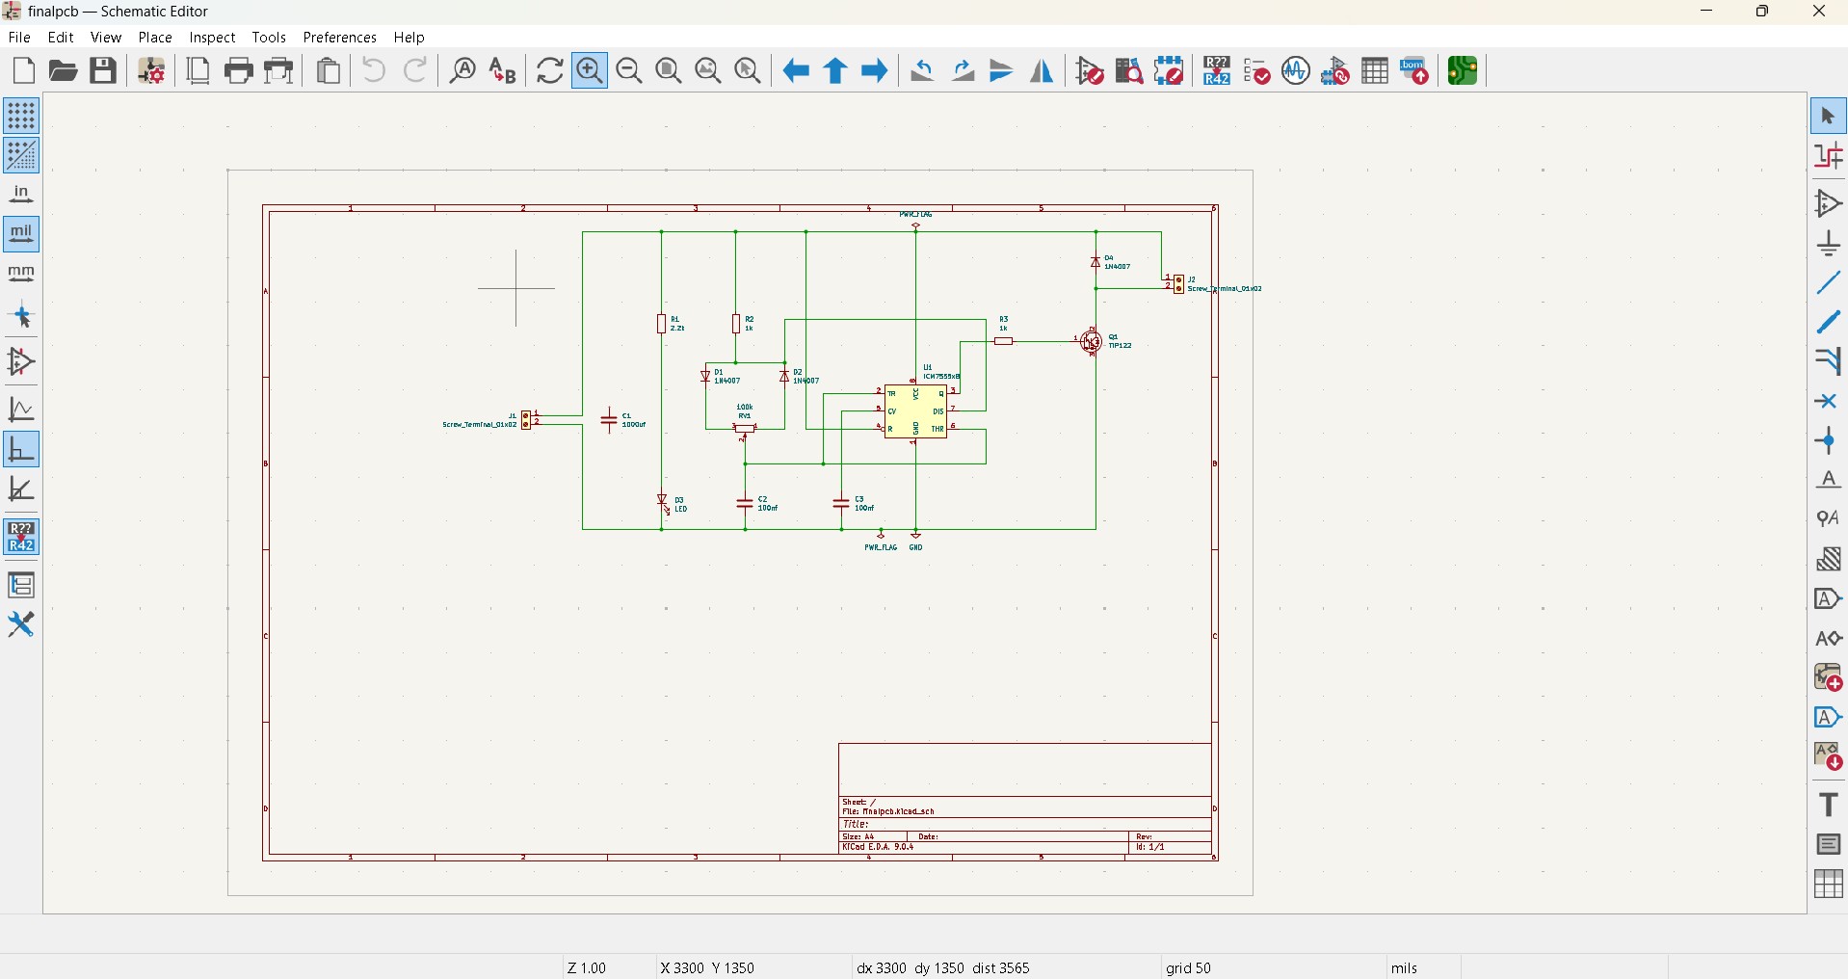The height and width of the screenshot is (979, 1848).
Task: Toggle grid visibility
Action: click(21, 117)
